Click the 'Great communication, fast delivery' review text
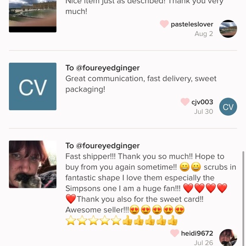Screen dimensions: 246x246 141,84
